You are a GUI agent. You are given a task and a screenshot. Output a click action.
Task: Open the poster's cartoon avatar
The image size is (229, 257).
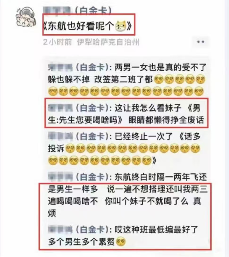(26, 17)
